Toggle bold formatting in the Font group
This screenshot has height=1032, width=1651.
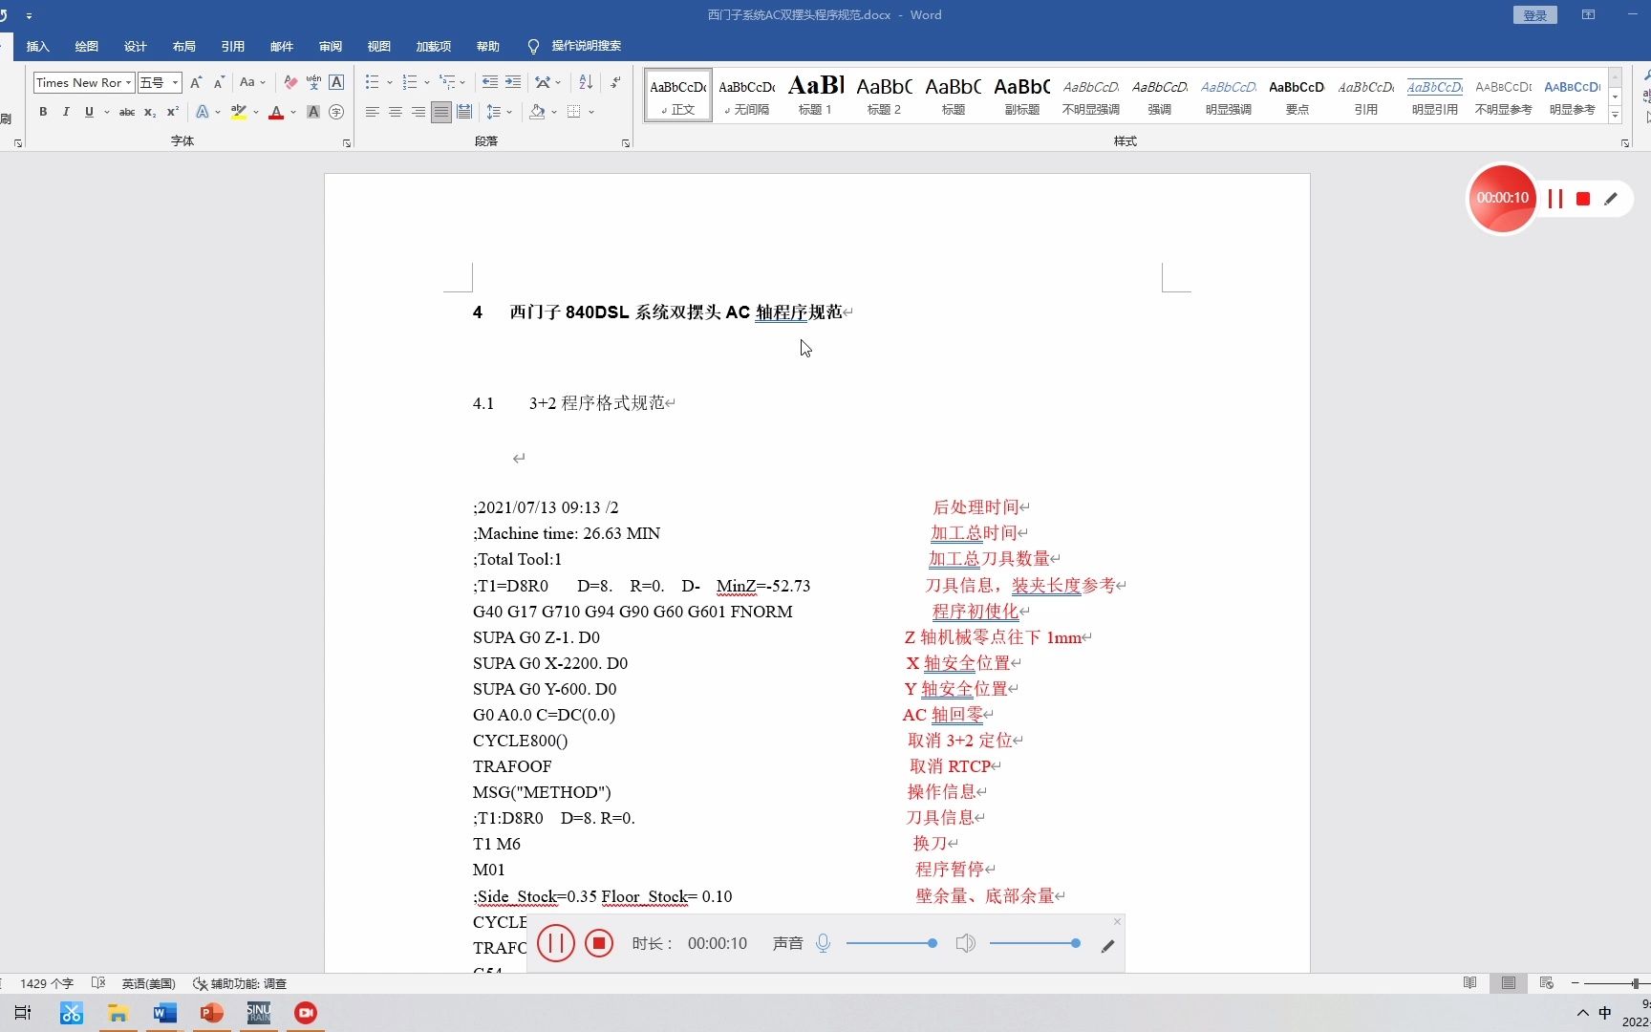point(43,112)
